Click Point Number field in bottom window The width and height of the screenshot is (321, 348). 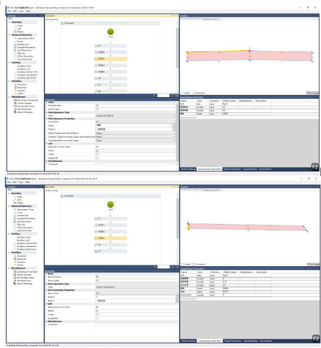point(137,277)
